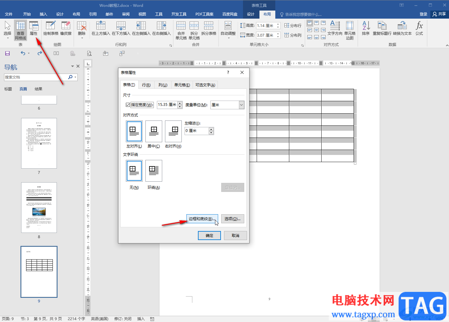
Task: Select 居中 (Center) table alignment option
Action: [x=154, y=131]
